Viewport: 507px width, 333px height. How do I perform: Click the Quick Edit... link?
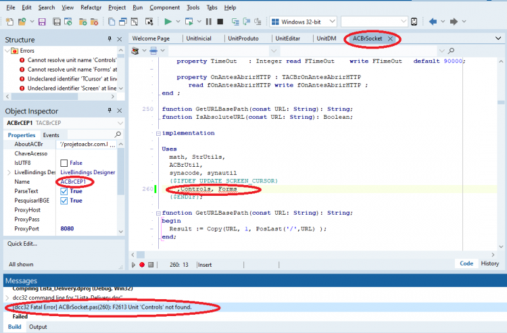[22, 244]
